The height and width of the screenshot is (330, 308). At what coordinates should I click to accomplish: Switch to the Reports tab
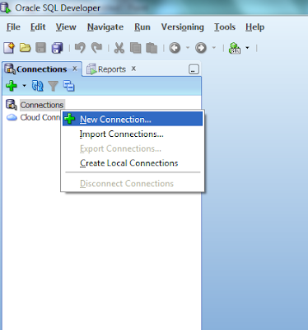112,69
